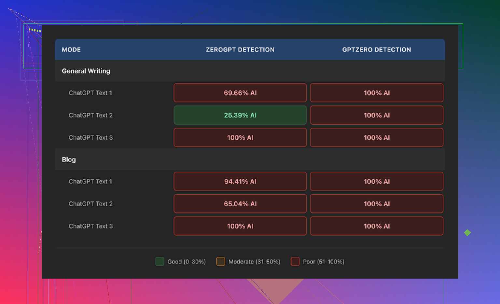500x304 pixels.
Task: Click the MODE column header
Action: tap(71, 50)
